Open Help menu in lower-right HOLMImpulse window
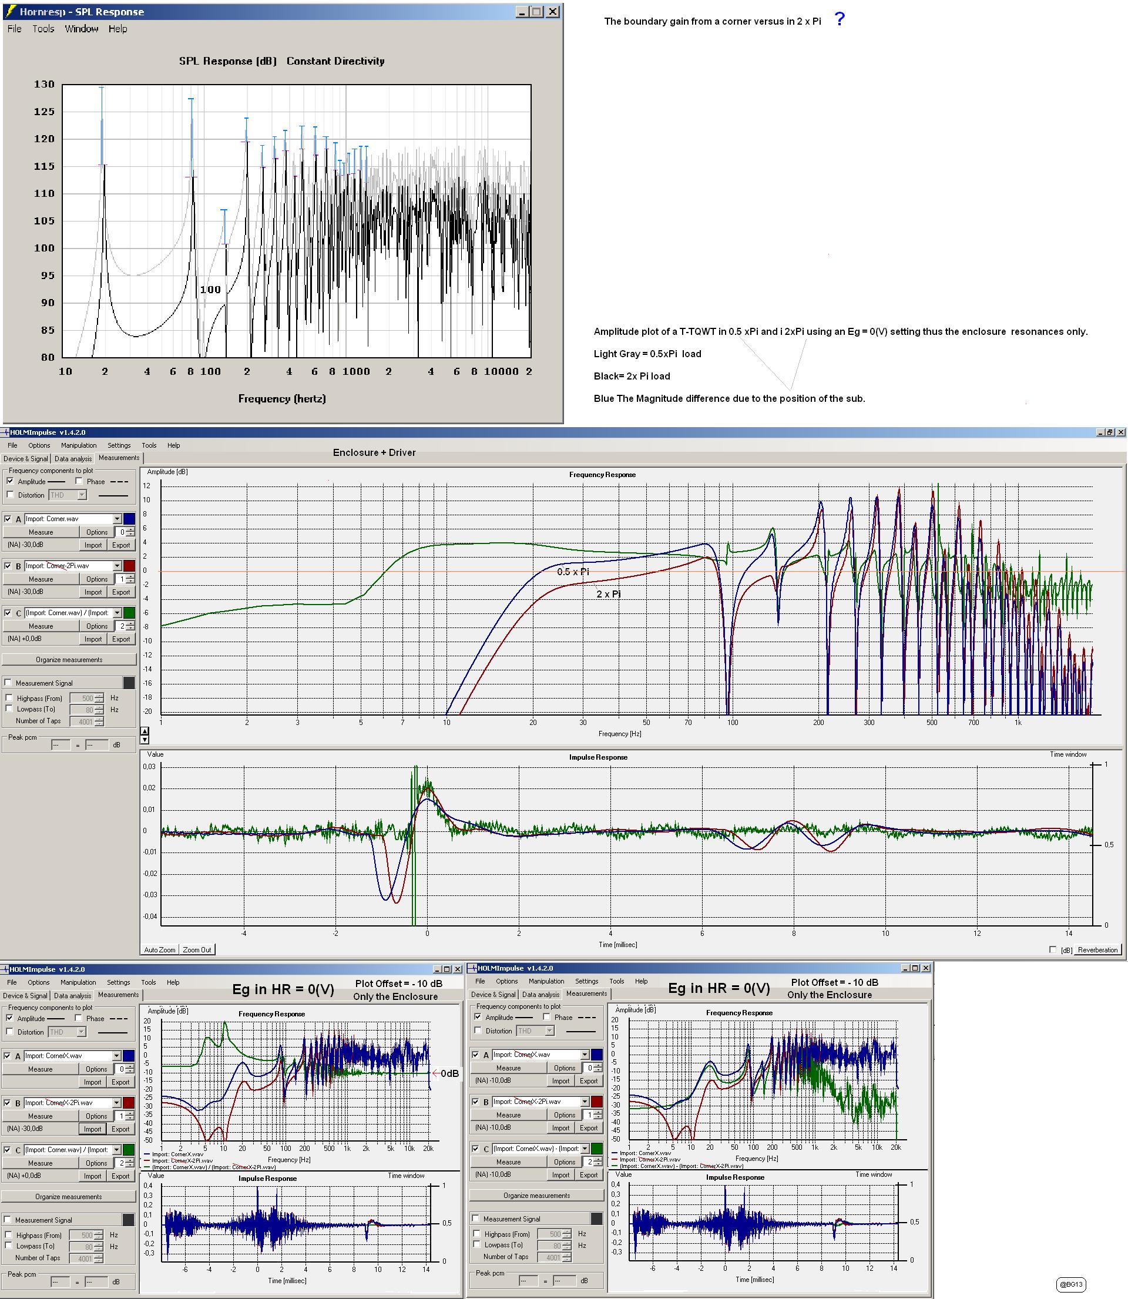Image resolution: width=1128 pixels, height=1299 pixels. tap(642, 981)
